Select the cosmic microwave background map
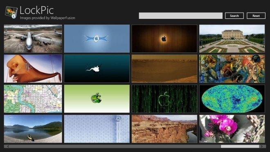The height and width of the screenshot is (152, 270). coord(232,99)
